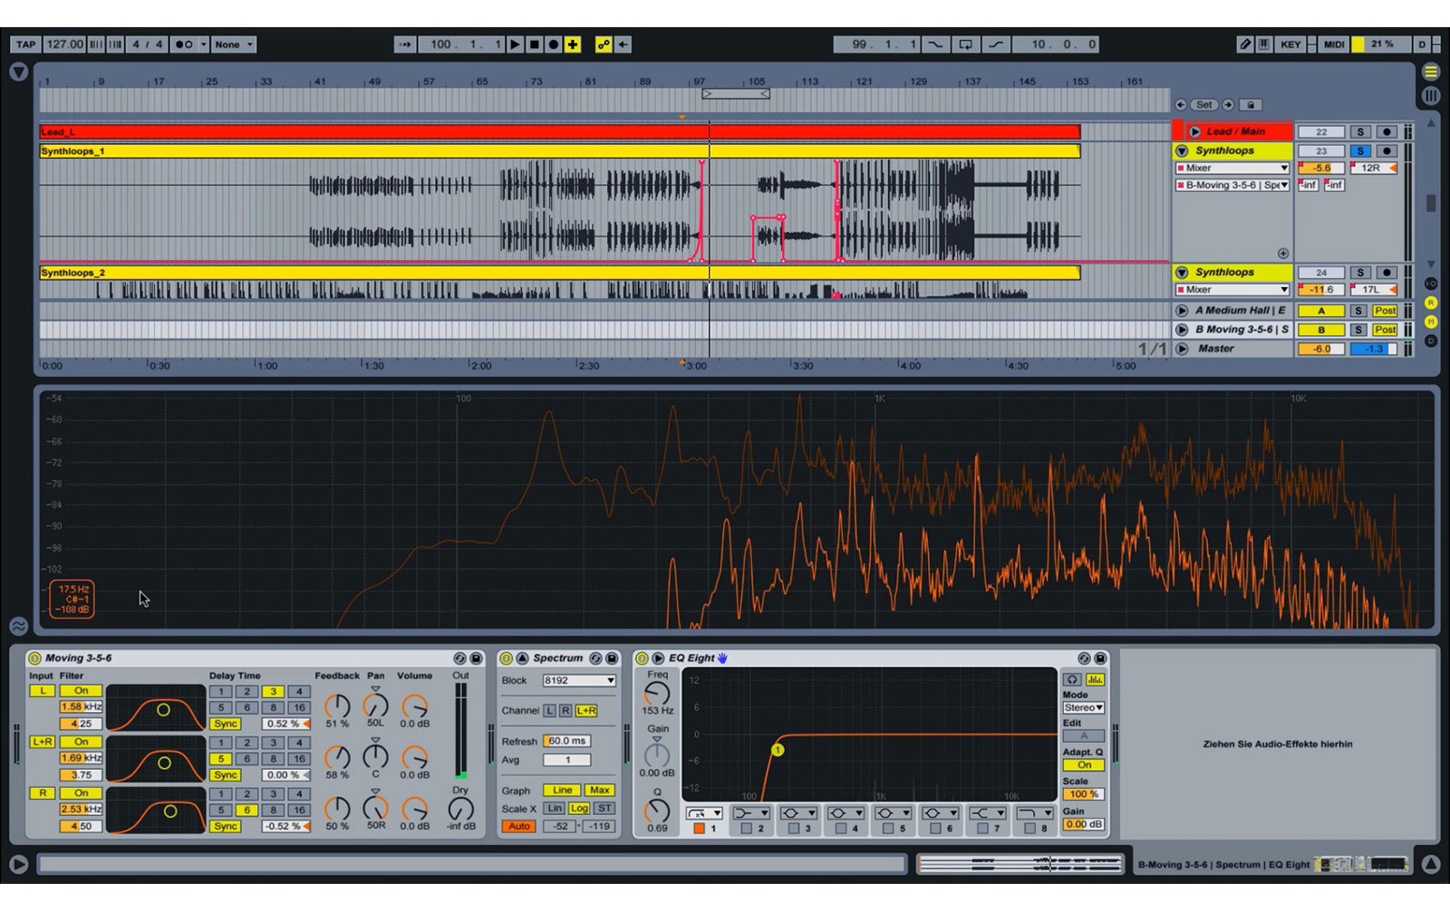The width and height of the screenshot is (1450, 912).
Task: Start playback with the Play button
Action: 515,44
